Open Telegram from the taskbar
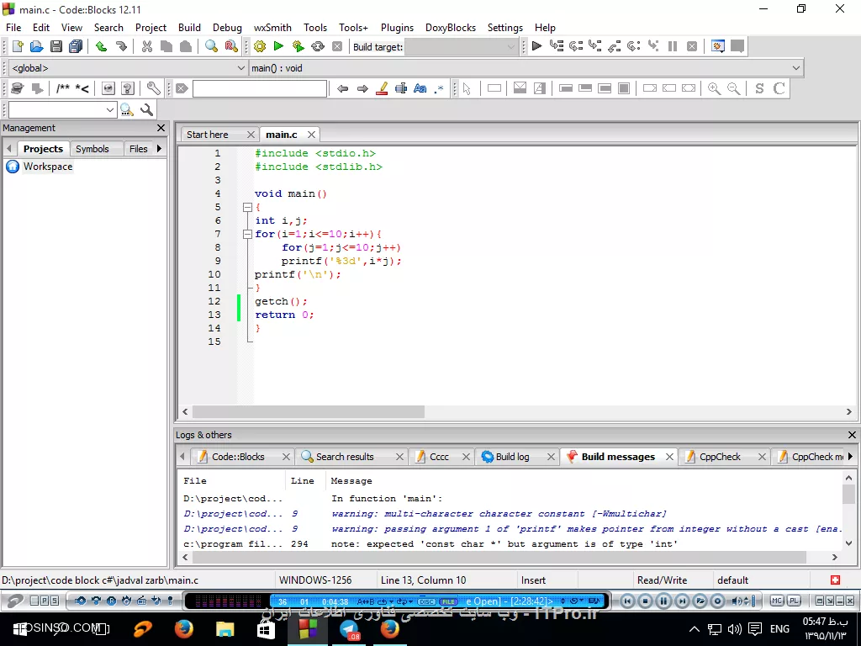 click(349, 628)
